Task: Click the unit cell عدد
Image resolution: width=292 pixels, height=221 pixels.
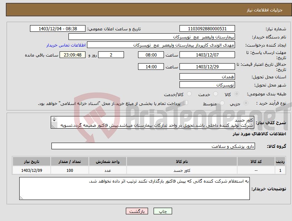Action: click(108, 170)
